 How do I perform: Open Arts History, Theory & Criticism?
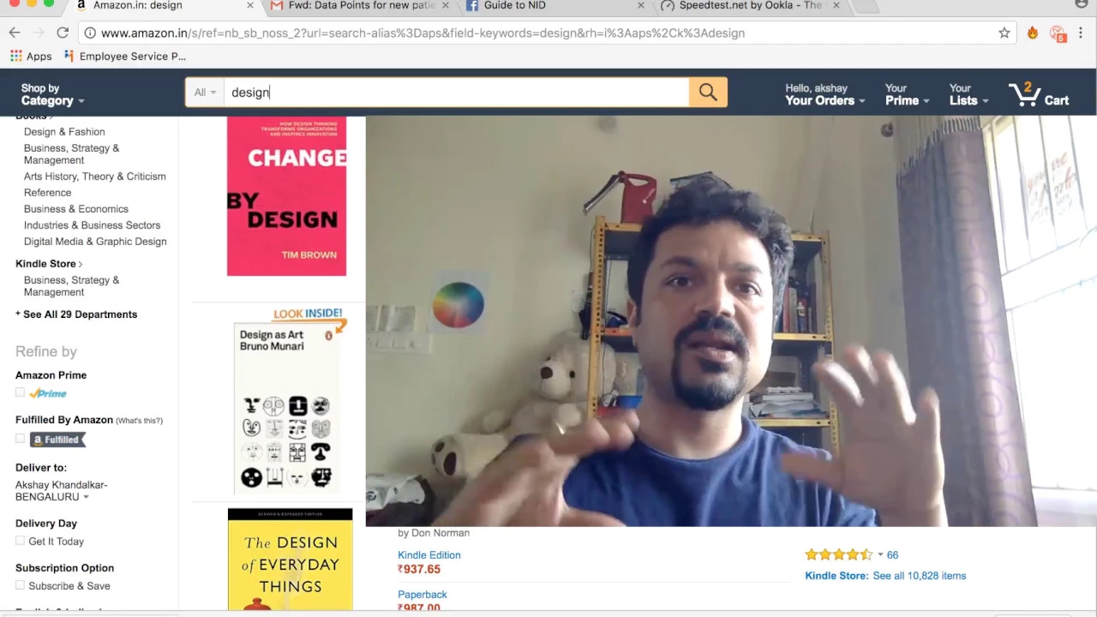click(95, 177)
